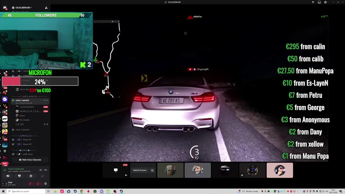Open the help question mark icon
Screen dimensions: 345x194
[x=325, y=2]
